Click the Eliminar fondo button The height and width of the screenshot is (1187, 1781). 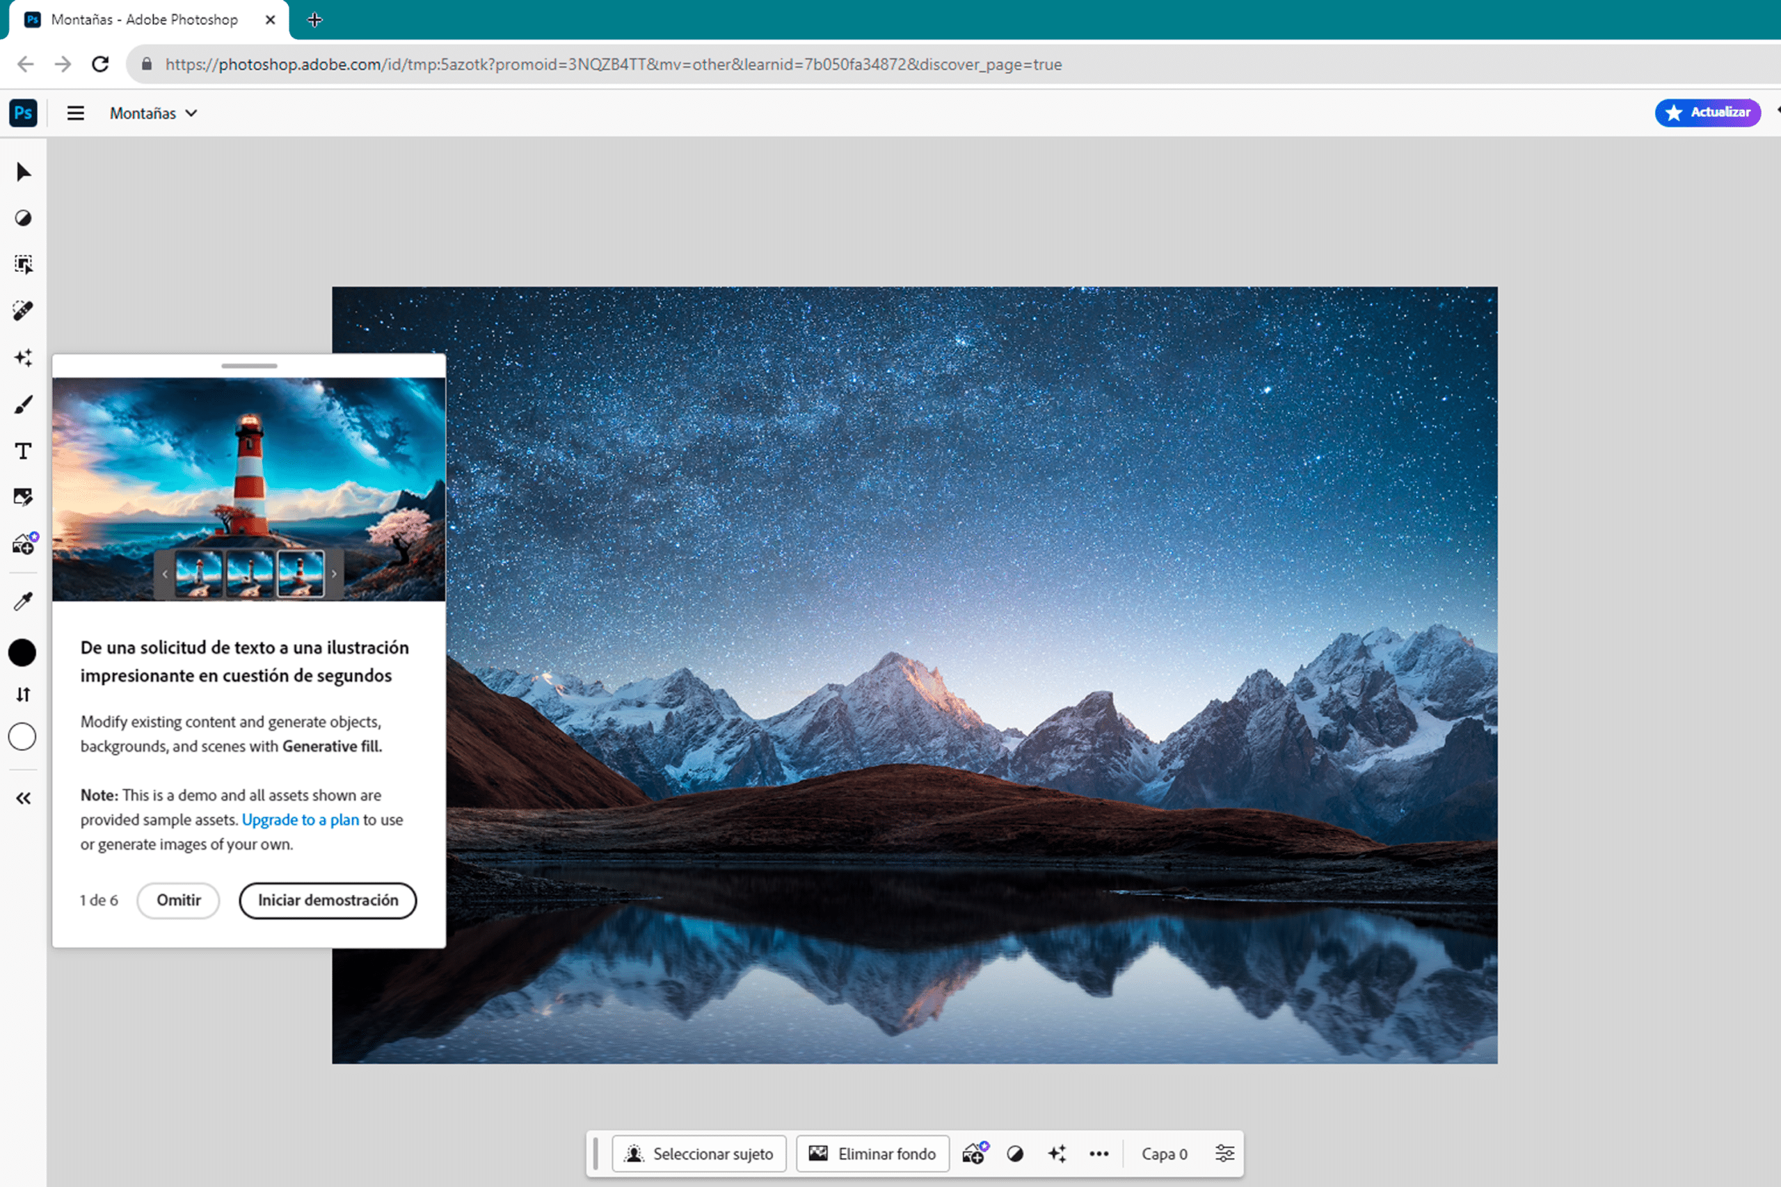872,1154
